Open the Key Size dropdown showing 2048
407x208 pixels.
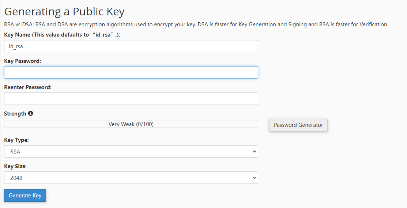[131, 178]
